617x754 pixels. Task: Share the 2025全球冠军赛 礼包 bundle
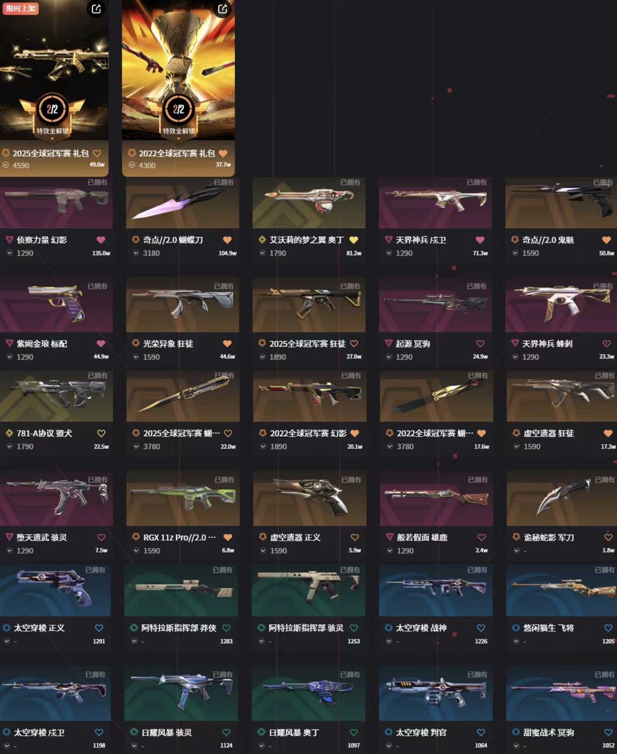(x=96, y=9)
